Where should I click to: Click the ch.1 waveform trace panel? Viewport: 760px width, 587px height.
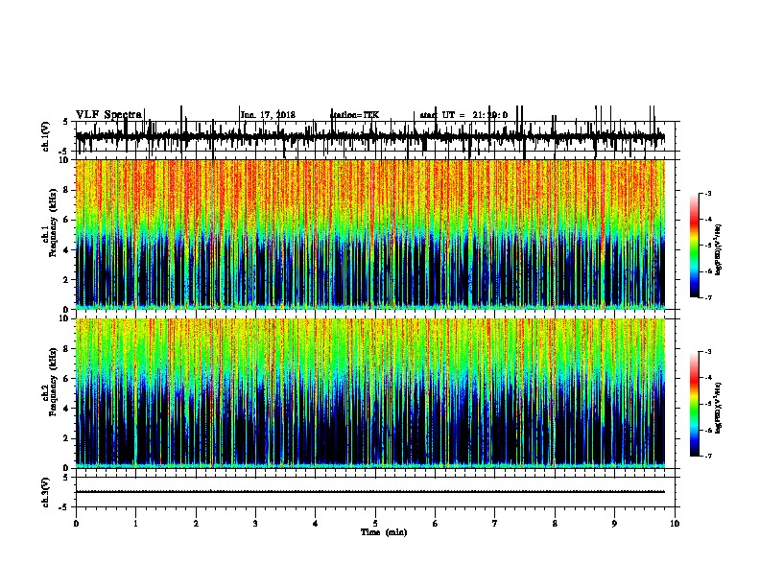(x=375, y=136)
